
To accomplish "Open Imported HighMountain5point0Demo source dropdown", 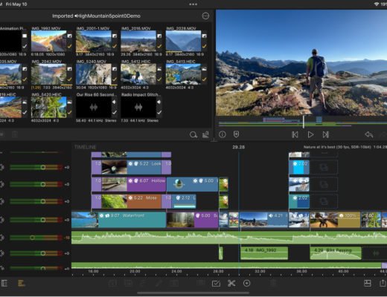I will coord(96,16).
